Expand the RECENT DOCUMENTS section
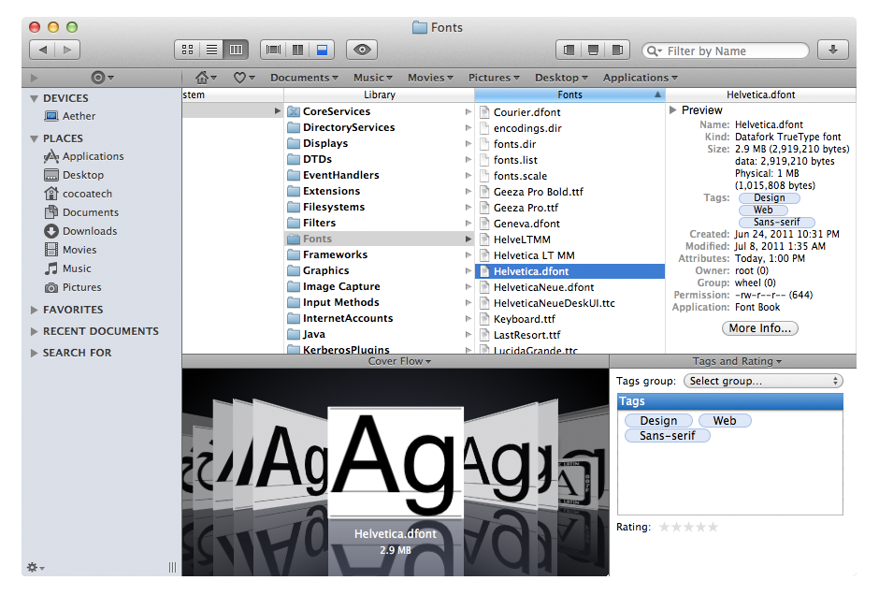The height and width of the screenshot is (595, 879). click(35, 331)
